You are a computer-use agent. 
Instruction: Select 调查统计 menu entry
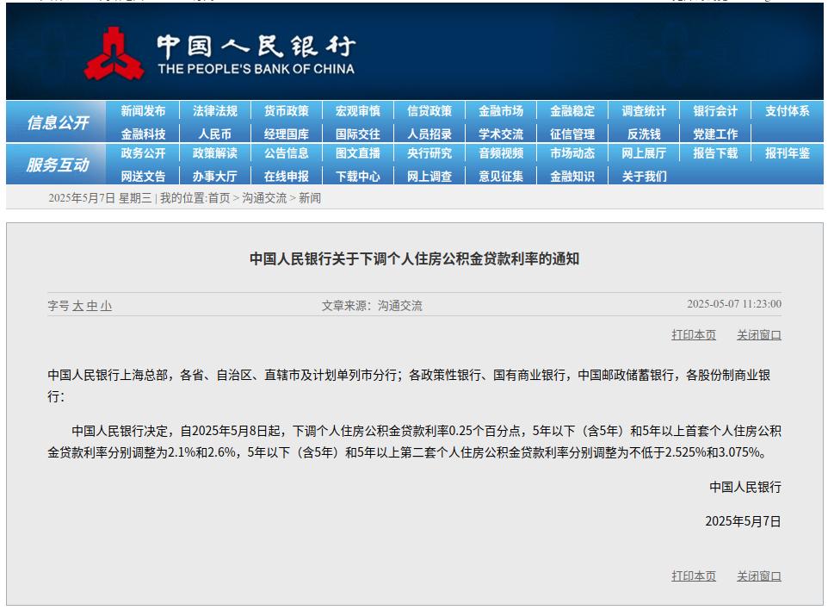(x=644, y=111)
